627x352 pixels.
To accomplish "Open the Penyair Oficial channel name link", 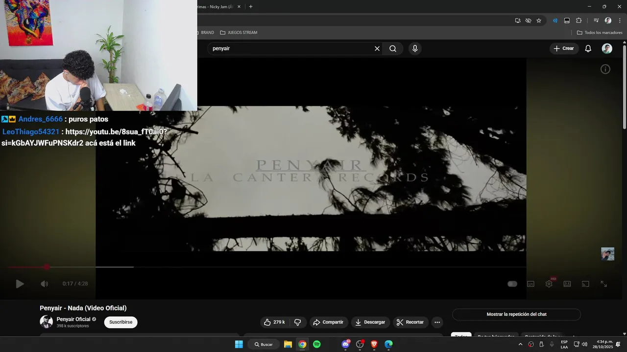I will point(73,319).
